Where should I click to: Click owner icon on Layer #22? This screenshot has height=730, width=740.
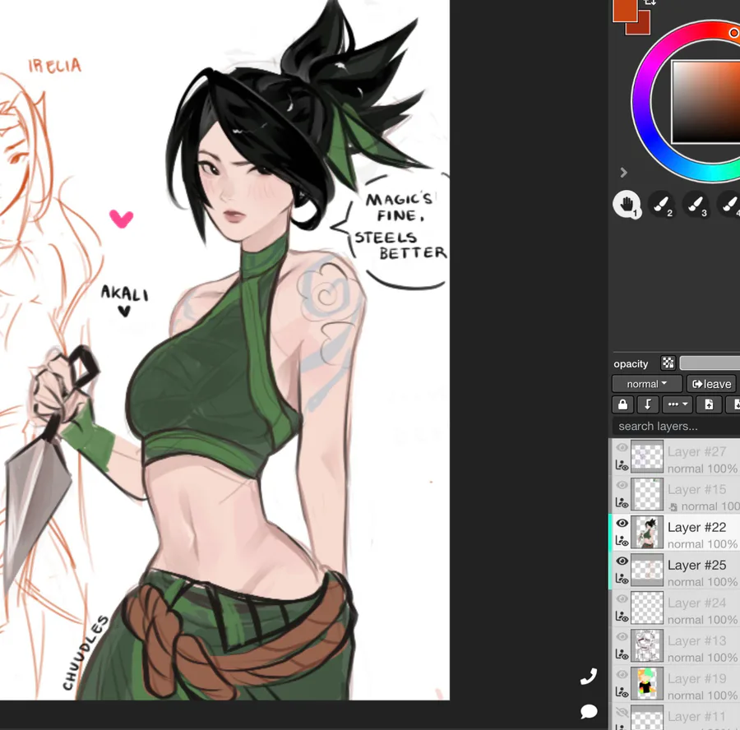click(x=622, y=541)
